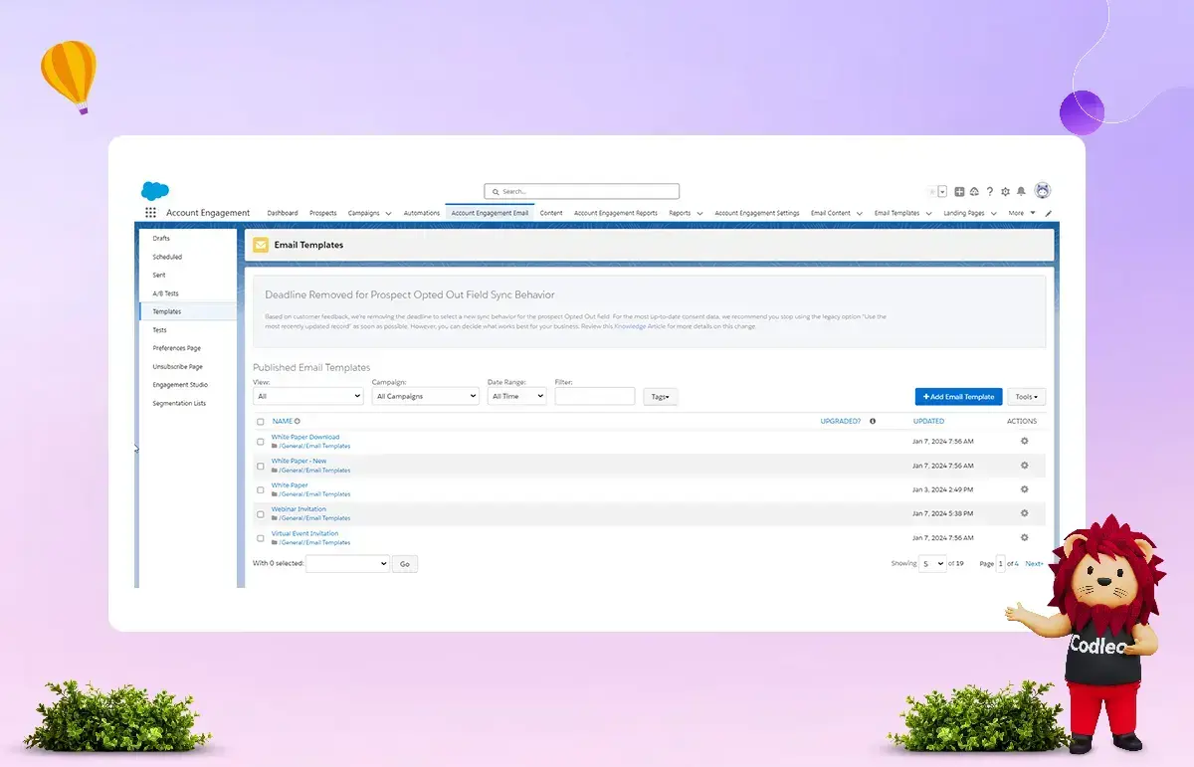Screen dimensions: 1194x767
Task: Click into the Filter text field
Action: (x=594, y=396)
